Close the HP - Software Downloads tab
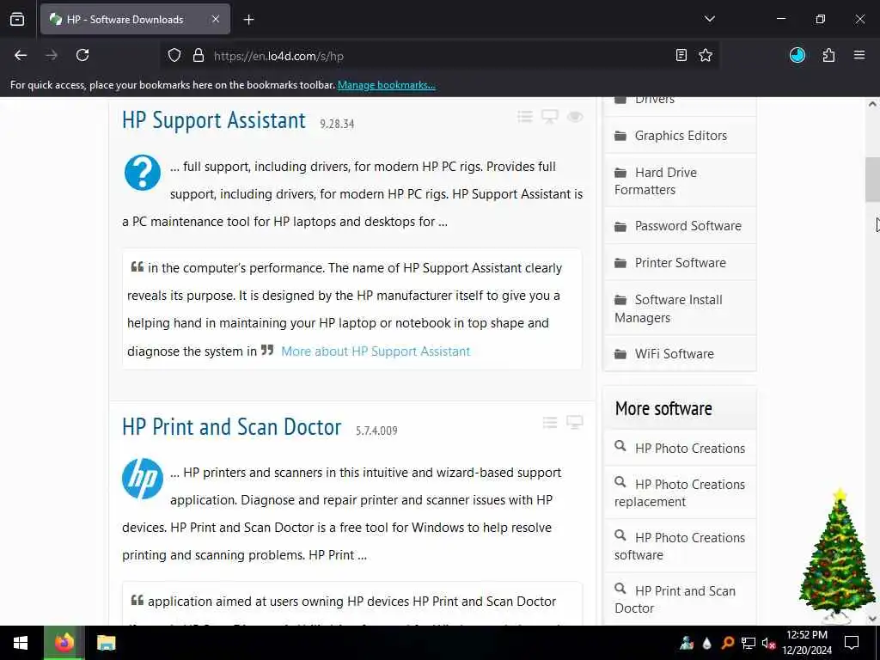This screenshot has width=880, height=660. [x=216, y=19]
